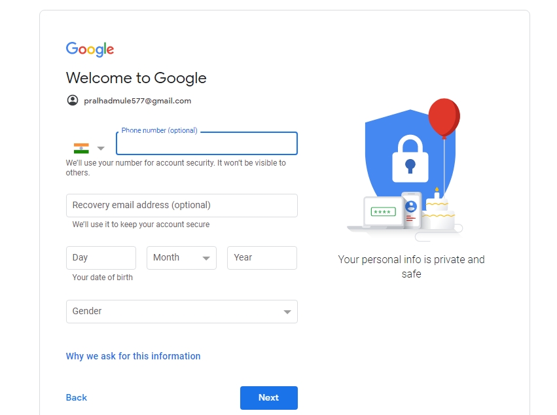Click the account avatar icon beside the email

(x=72, y=100)
